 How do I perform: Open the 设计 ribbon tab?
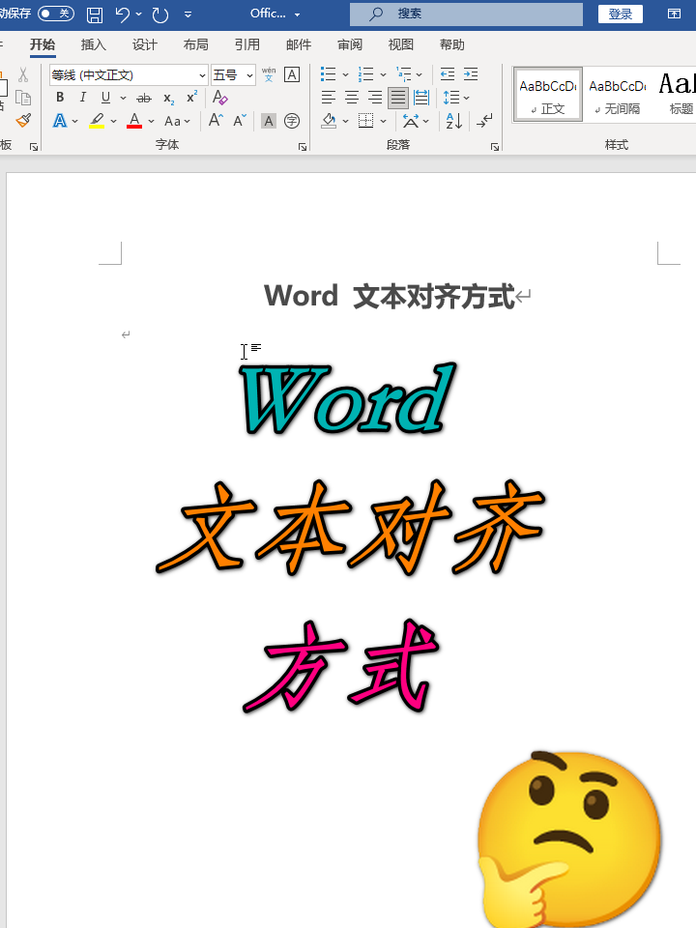[x=144, y=44]
